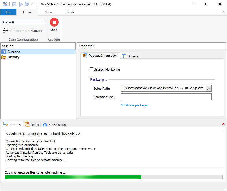The height and width of the screenshot is (191, 227).
Task: Click the Advanced Repackager build version log line
Action: pos(43,134)
